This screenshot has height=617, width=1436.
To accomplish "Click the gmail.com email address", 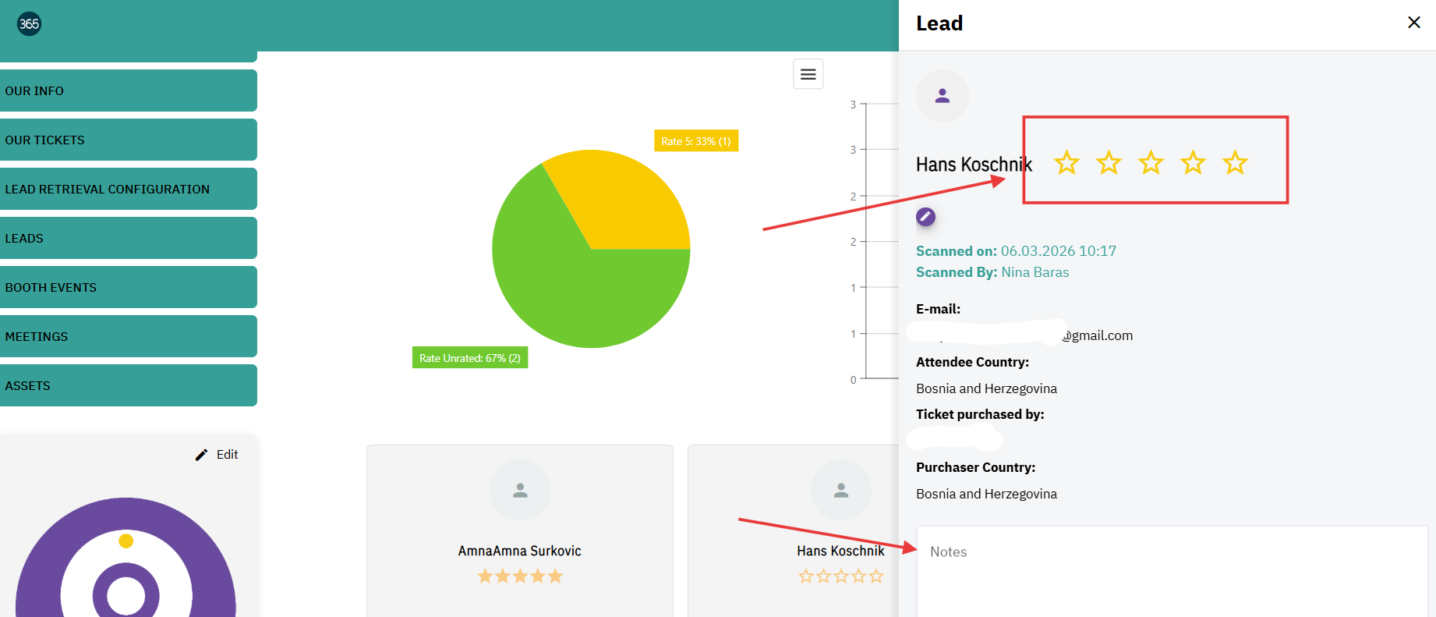I will 1097,335.
